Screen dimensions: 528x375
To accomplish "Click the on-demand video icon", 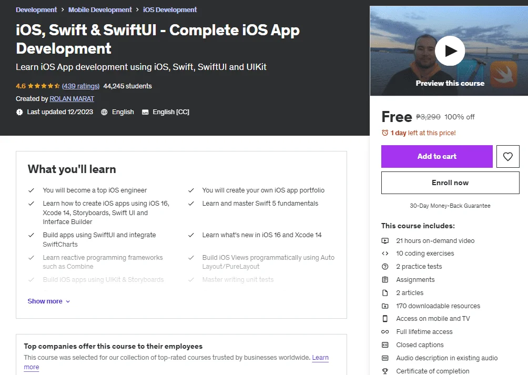I will [385, 241].
